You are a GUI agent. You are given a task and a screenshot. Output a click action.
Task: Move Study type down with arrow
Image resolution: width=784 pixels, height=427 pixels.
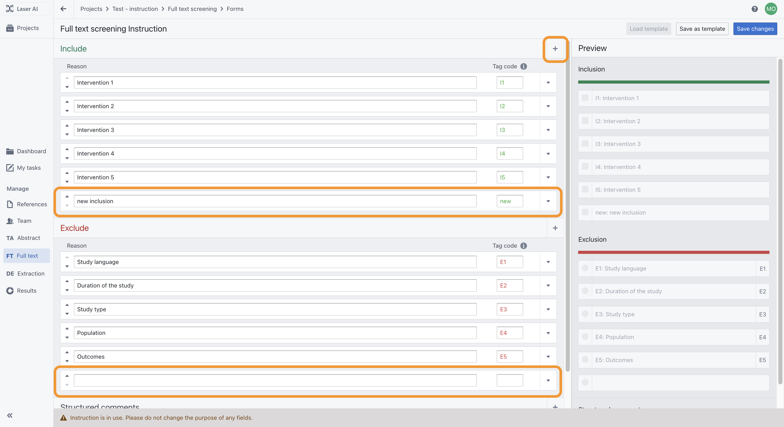click(x=67, y=314)
